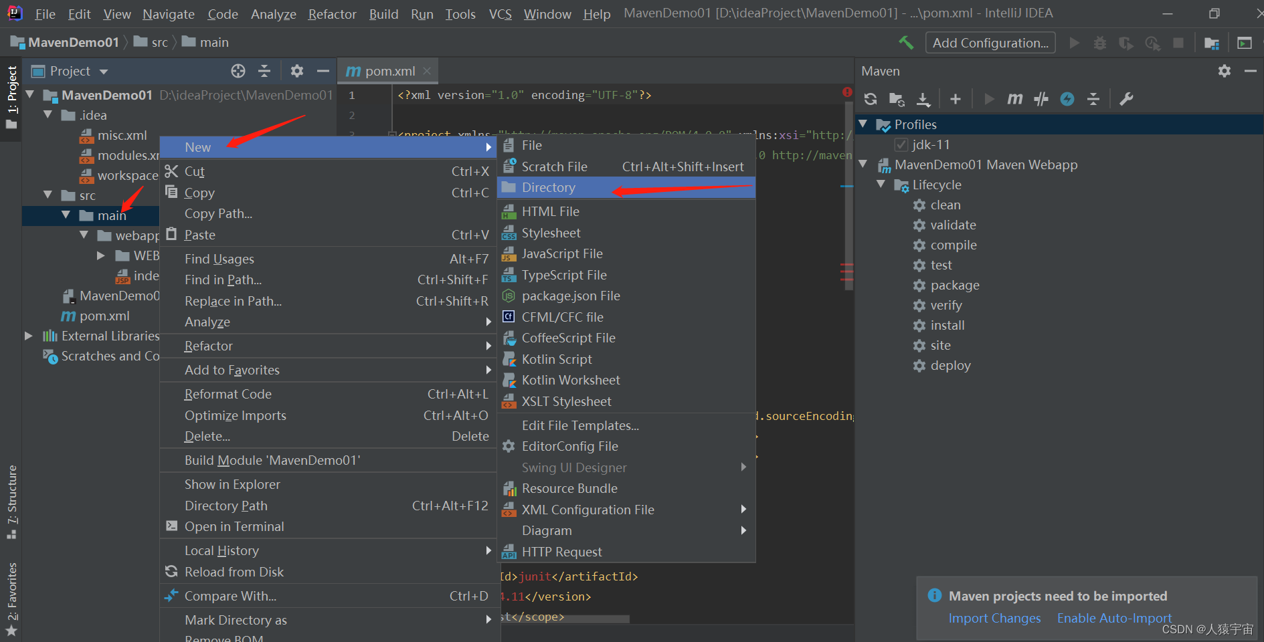The image size is (1264, 642).
Task: Click the editor vertical scrollbar
Action: coord(849,197)
